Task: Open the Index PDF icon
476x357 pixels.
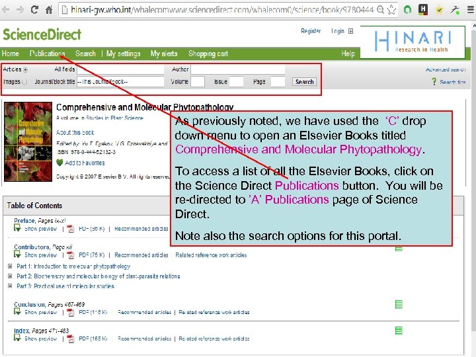Action: pyautogui.click(x=71, y=338)
